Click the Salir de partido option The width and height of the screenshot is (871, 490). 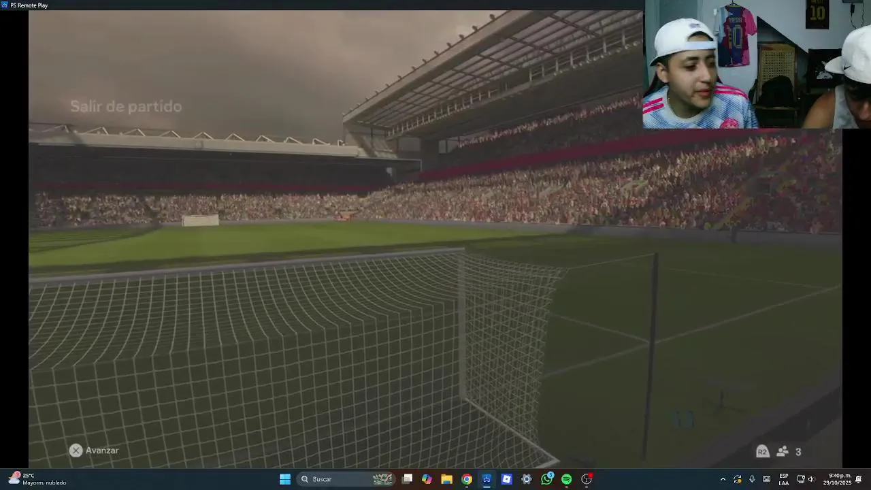click(126, 106)
